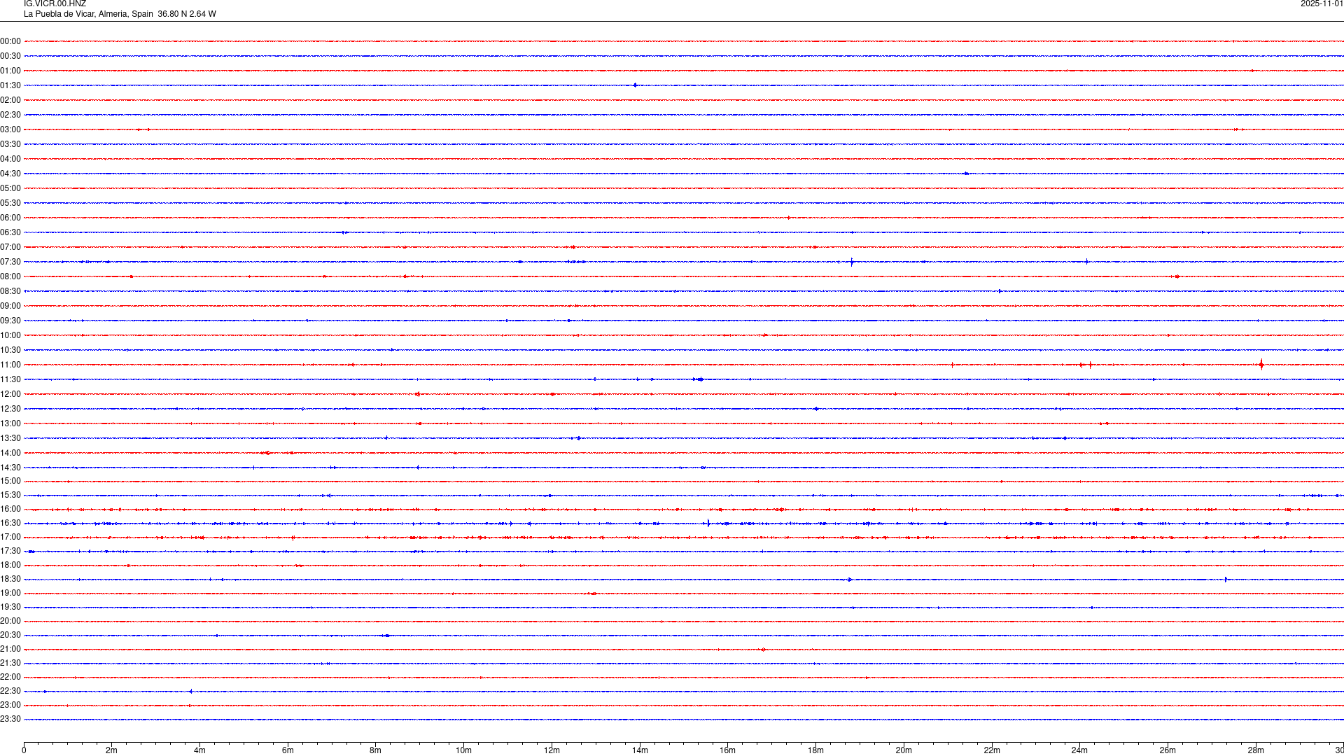Click the 23:30 trace time label
Screen dimensions: 1344x756
click(x=10, y=719)
